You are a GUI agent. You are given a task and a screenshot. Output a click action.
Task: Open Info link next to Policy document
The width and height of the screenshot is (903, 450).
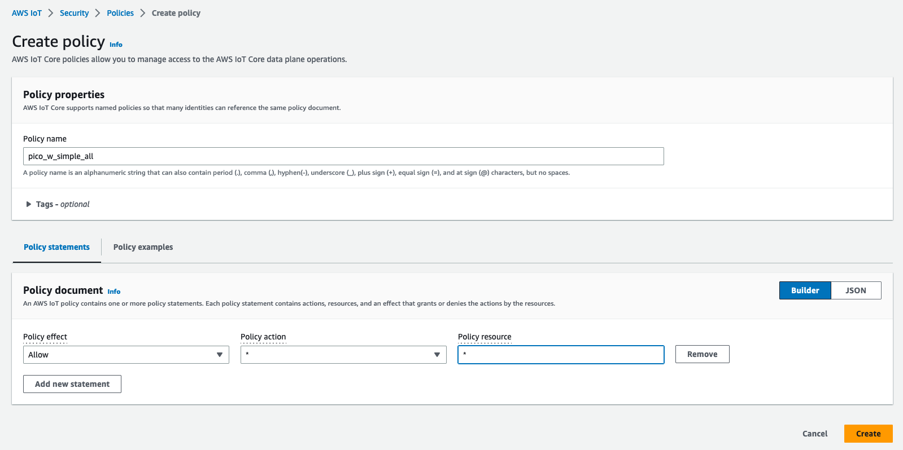(114, 292)
